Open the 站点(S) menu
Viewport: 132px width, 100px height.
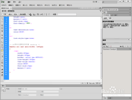(x=54, y=5)
